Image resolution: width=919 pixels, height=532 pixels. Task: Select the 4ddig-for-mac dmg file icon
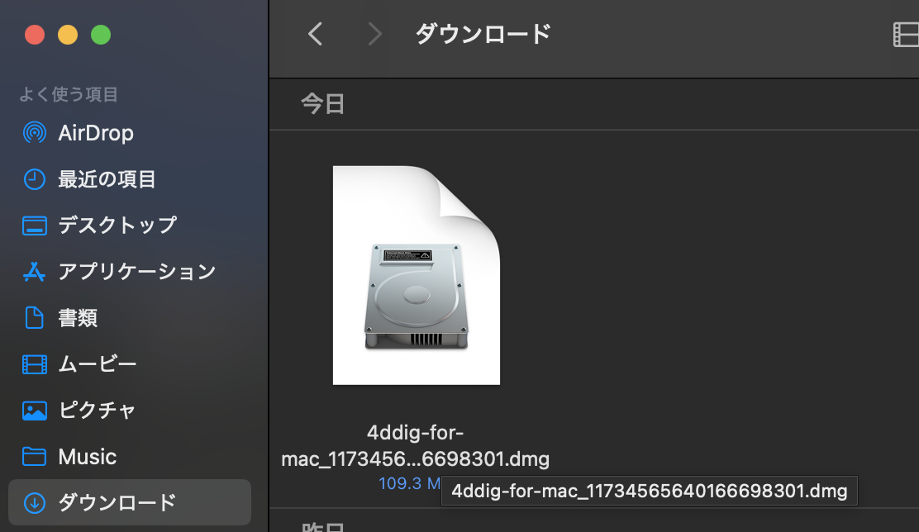417,275
